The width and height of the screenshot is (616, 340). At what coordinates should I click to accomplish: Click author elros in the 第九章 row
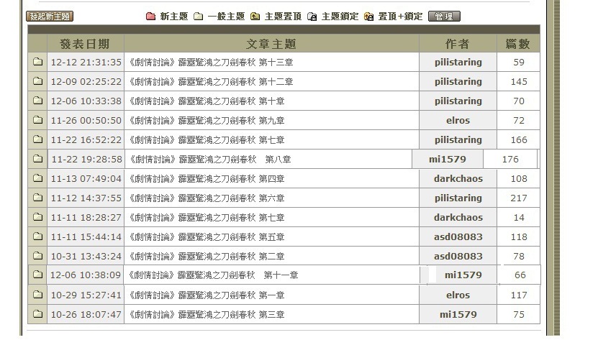click(458, 121)
